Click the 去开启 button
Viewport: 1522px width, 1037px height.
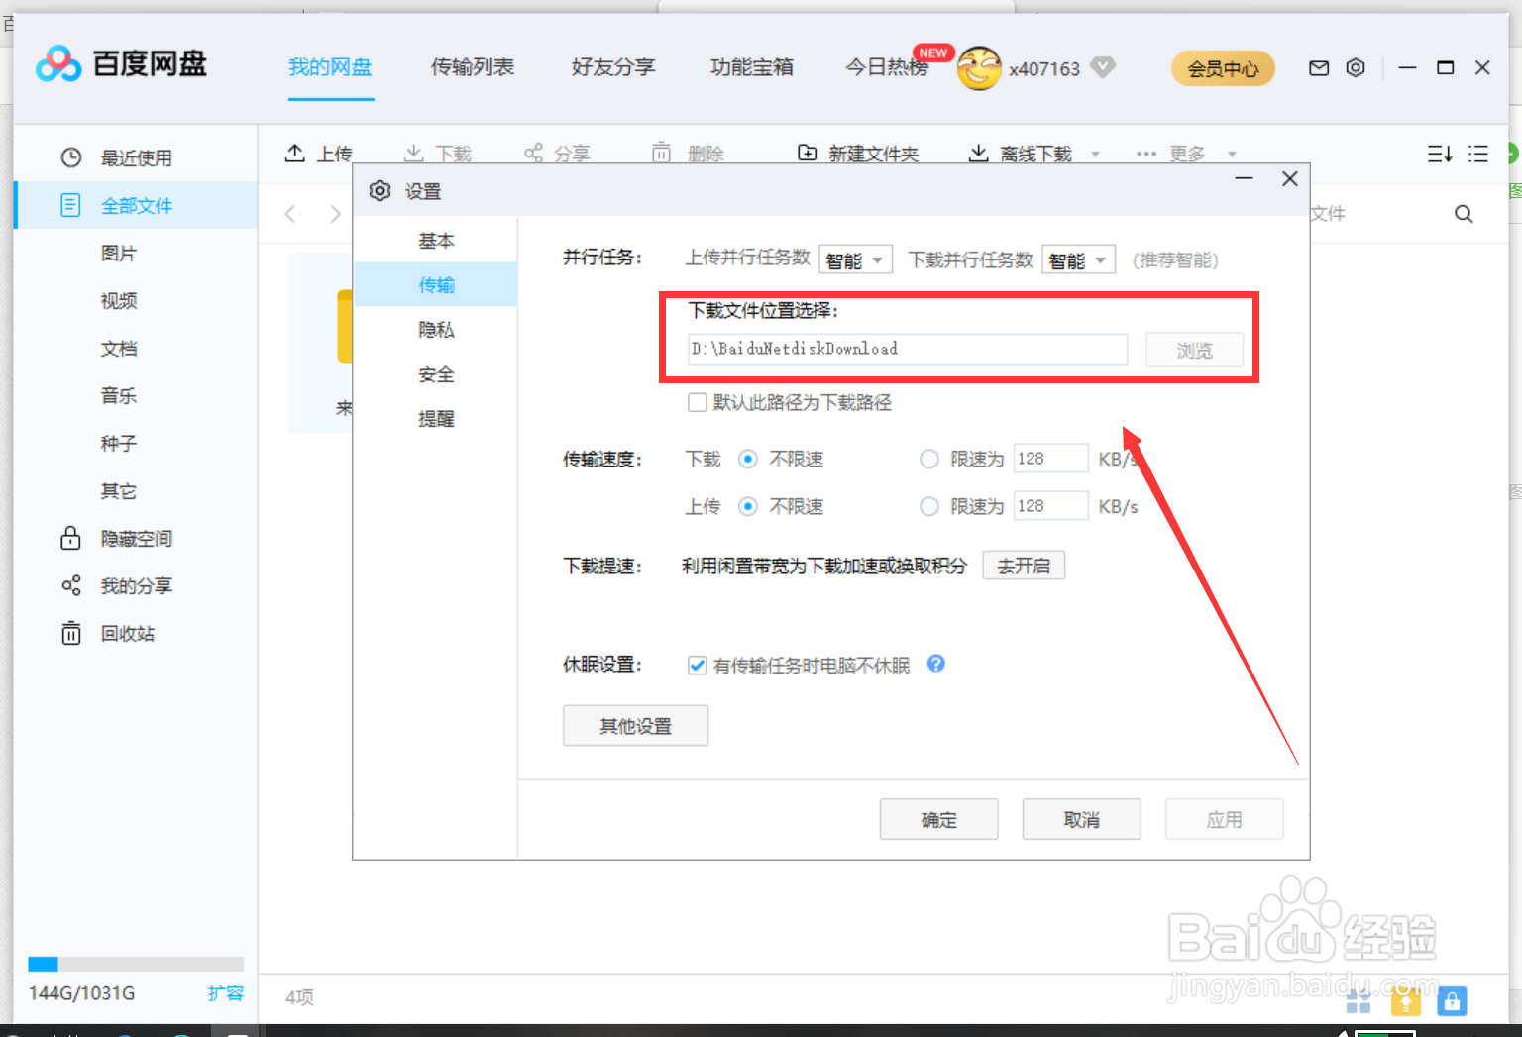(x=1024, y=566)
